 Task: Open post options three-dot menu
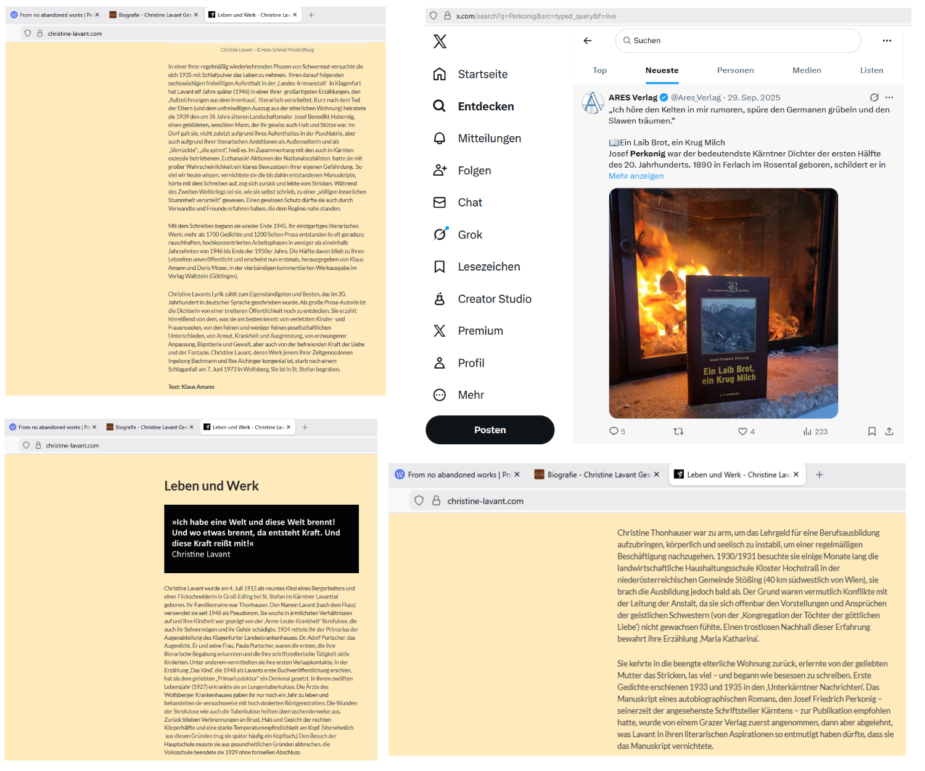coord(889,97)
